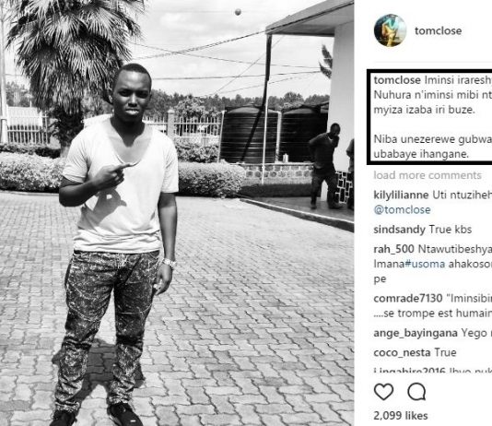Viewport: 492px width, 426px height.
Task: Click load more comments
Action: tap(428, 175)
